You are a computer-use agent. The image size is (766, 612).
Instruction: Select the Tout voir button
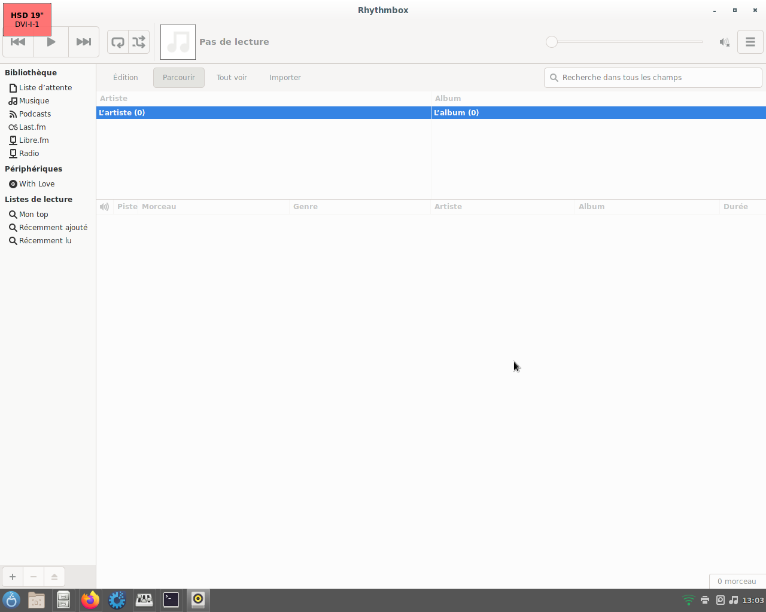tap(232, 78)
